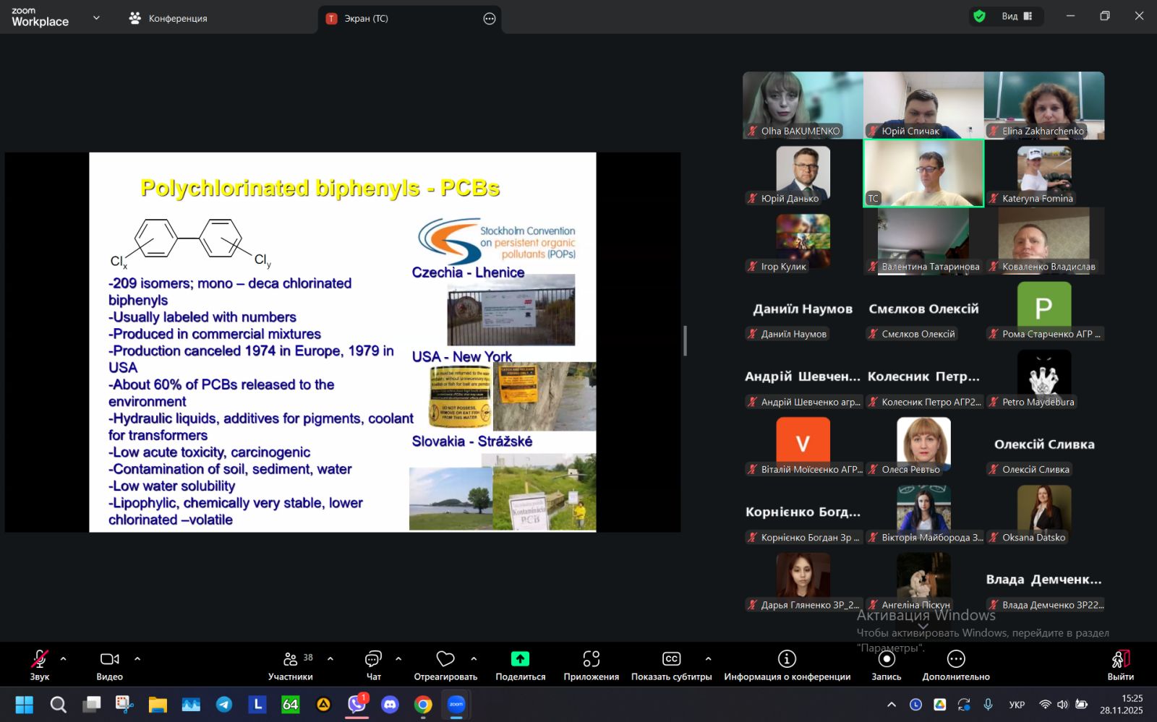Screen dimensions: 1157x722
Task: Start the meeting recording
Action: click(x=886, y=659)
